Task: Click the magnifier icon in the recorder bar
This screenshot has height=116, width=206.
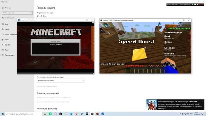Action: 170,5
